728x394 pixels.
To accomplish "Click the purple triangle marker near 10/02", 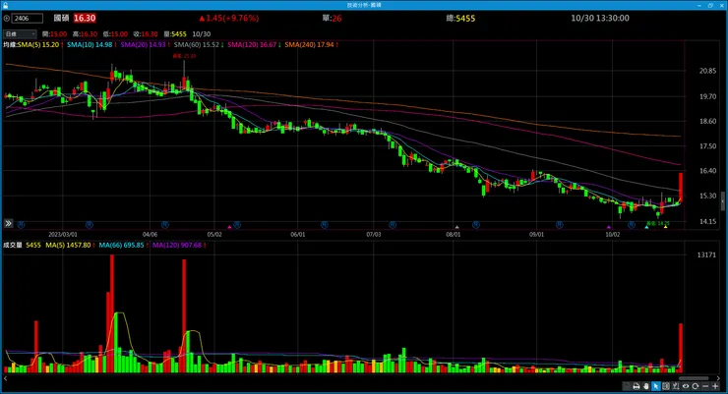I will click(x=609, y=227).
